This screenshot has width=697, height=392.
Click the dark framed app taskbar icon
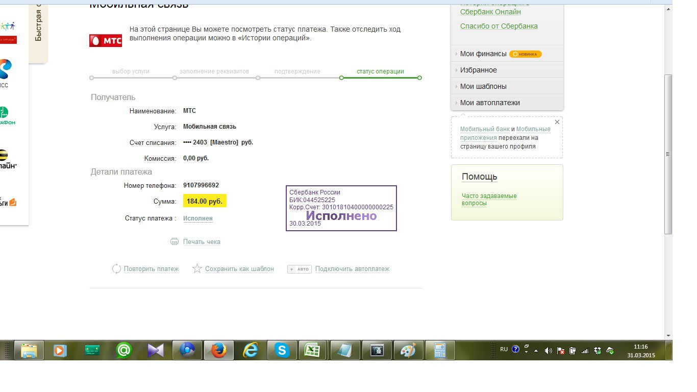pos(377,350)
